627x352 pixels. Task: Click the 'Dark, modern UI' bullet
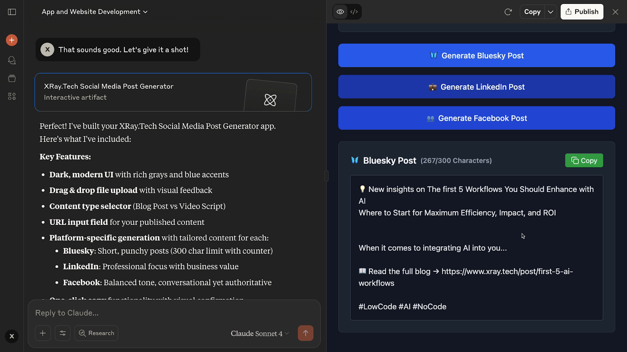tap(139, 175)
